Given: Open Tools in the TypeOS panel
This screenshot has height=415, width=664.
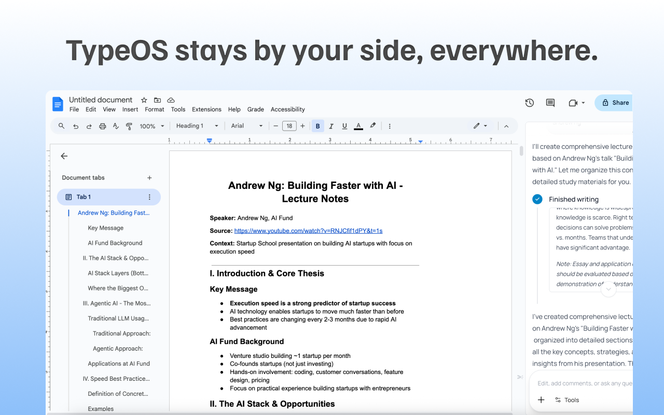Looking at the screenshot, I should coord(566,400).
